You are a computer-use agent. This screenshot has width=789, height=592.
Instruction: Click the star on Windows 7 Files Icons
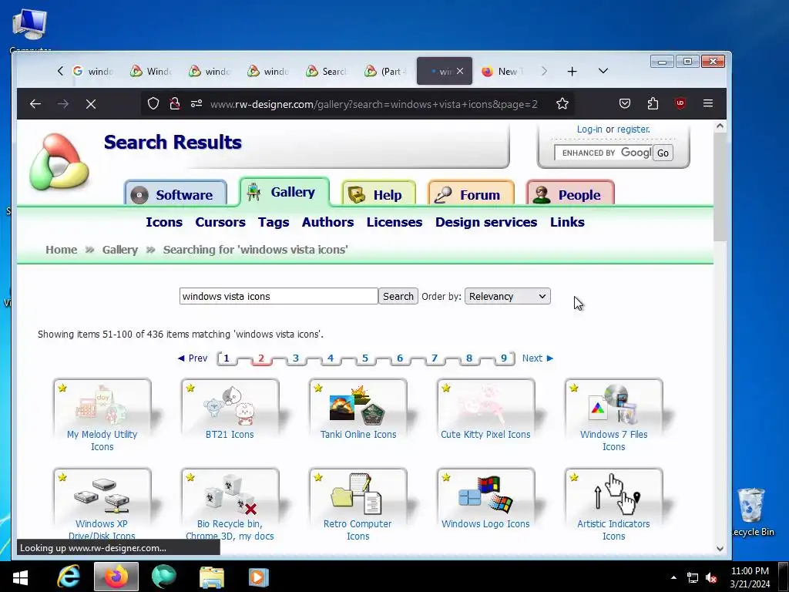[573, 388]
